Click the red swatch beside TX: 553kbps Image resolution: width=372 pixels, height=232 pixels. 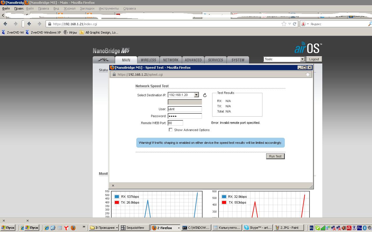tap(224, 202)
